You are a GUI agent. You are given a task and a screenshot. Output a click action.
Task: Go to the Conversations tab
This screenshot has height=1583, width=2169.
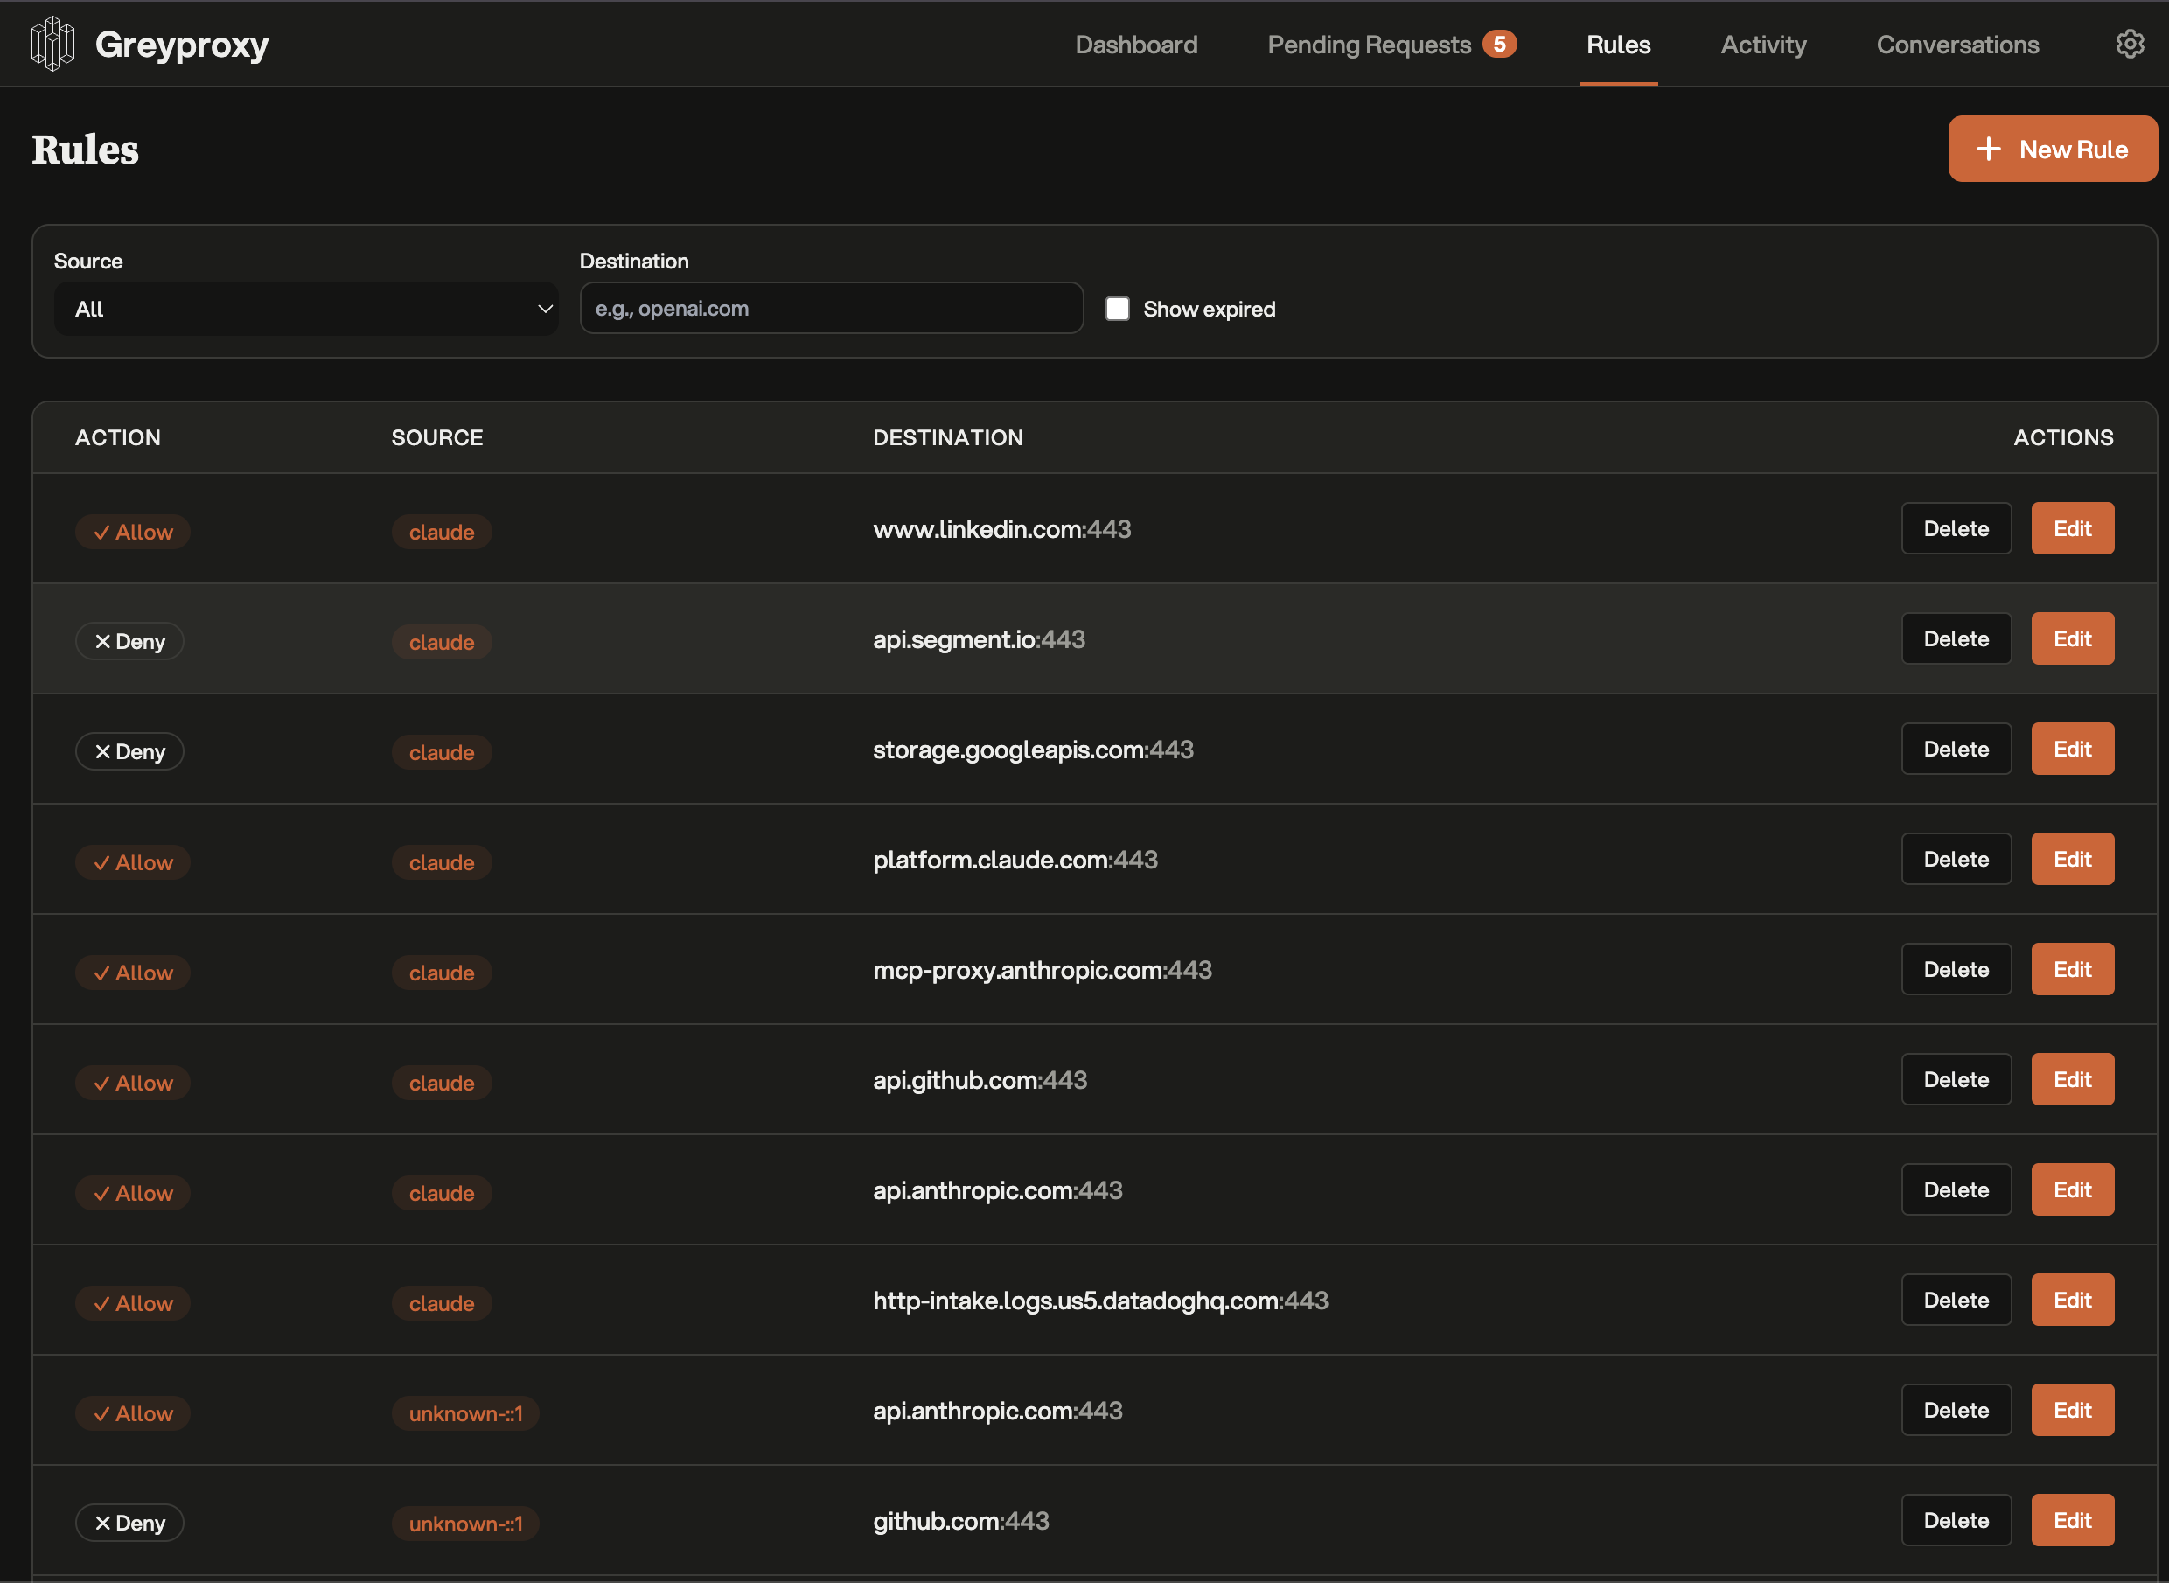pyautogui.click(x=1956, y=44)
